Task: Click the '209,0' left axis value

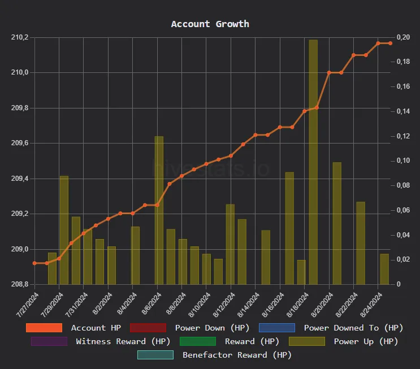Action: point(20,249)
